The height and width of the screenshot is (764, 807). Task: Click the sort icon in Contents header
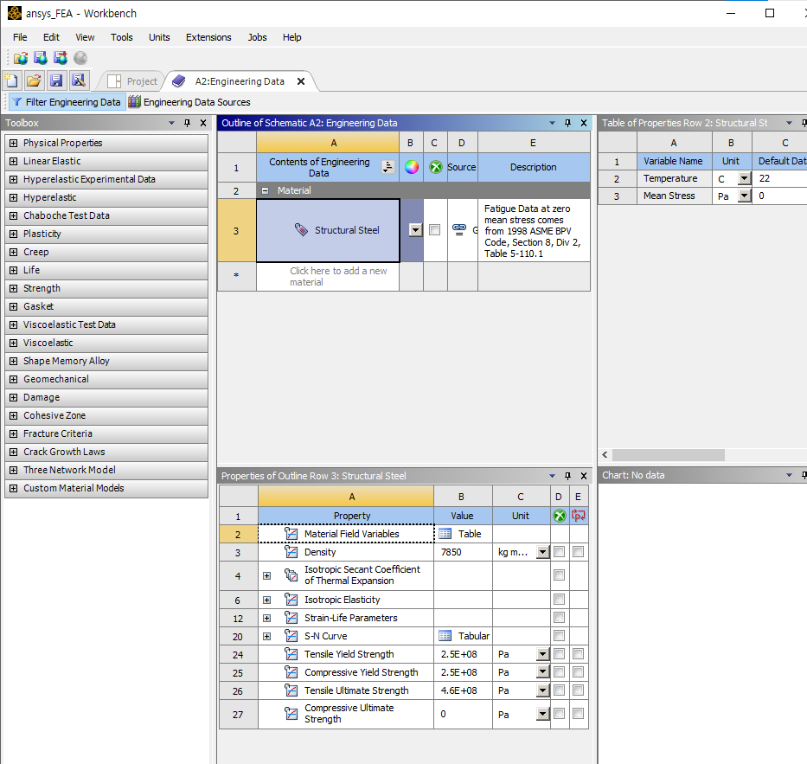point(387,167)
